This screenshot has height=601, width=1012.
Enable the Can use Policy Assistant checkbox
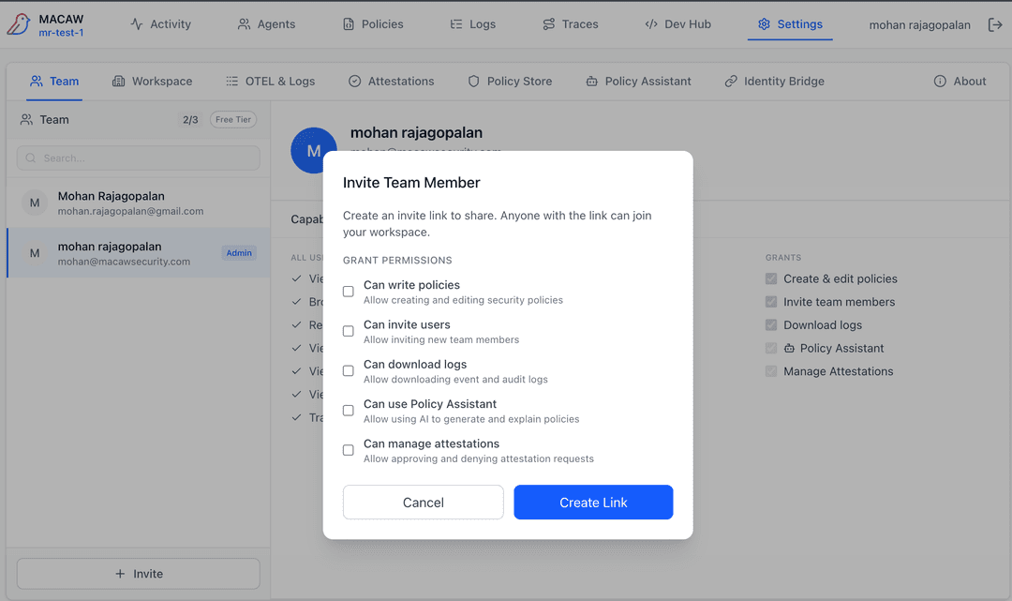pyautogui.click(x=349, y=411)
